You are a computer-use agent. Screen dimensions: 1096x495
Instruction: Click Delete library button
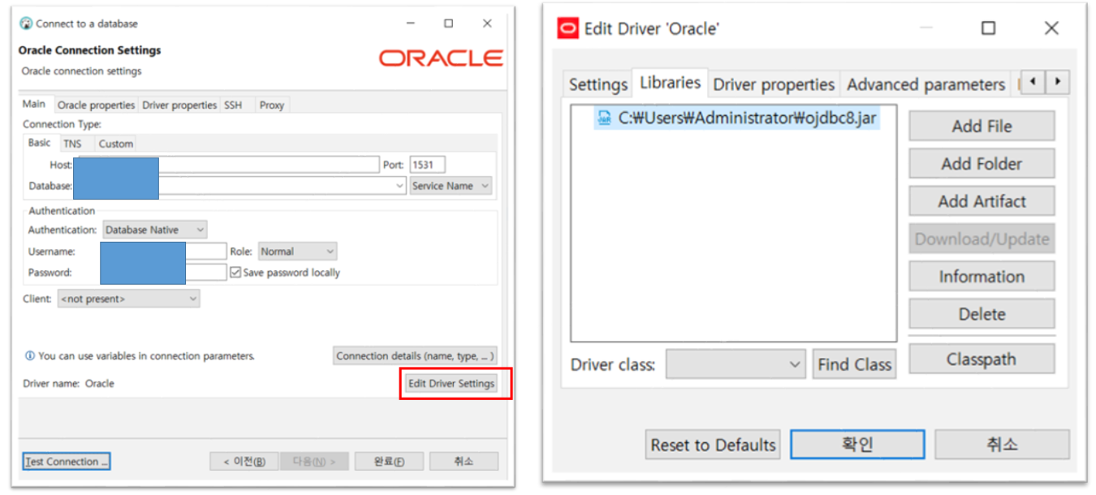coord(982,314)
